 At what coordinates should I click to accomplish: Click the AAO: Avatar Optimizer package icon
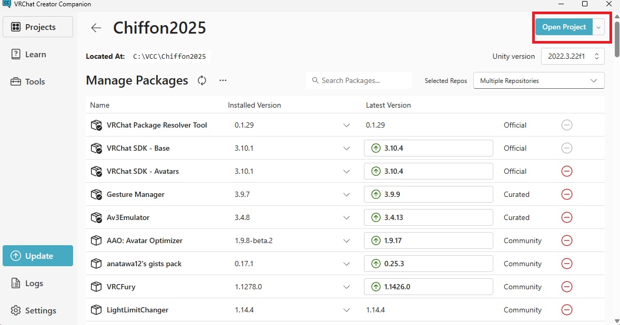click(96, 240)
